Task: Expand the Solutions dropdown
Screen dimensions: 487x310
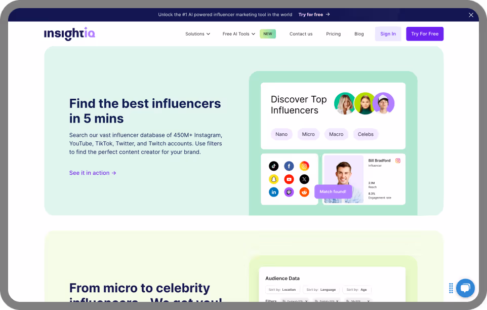Action: pyautogui.click(x=197, y=34)
